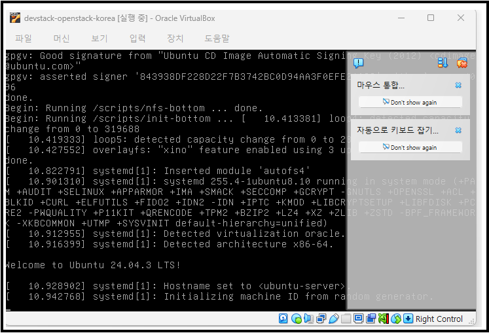Screen dimensions: 489x333
Task: Click Don't show again for 마우스 통합
Action: (410, 102)
